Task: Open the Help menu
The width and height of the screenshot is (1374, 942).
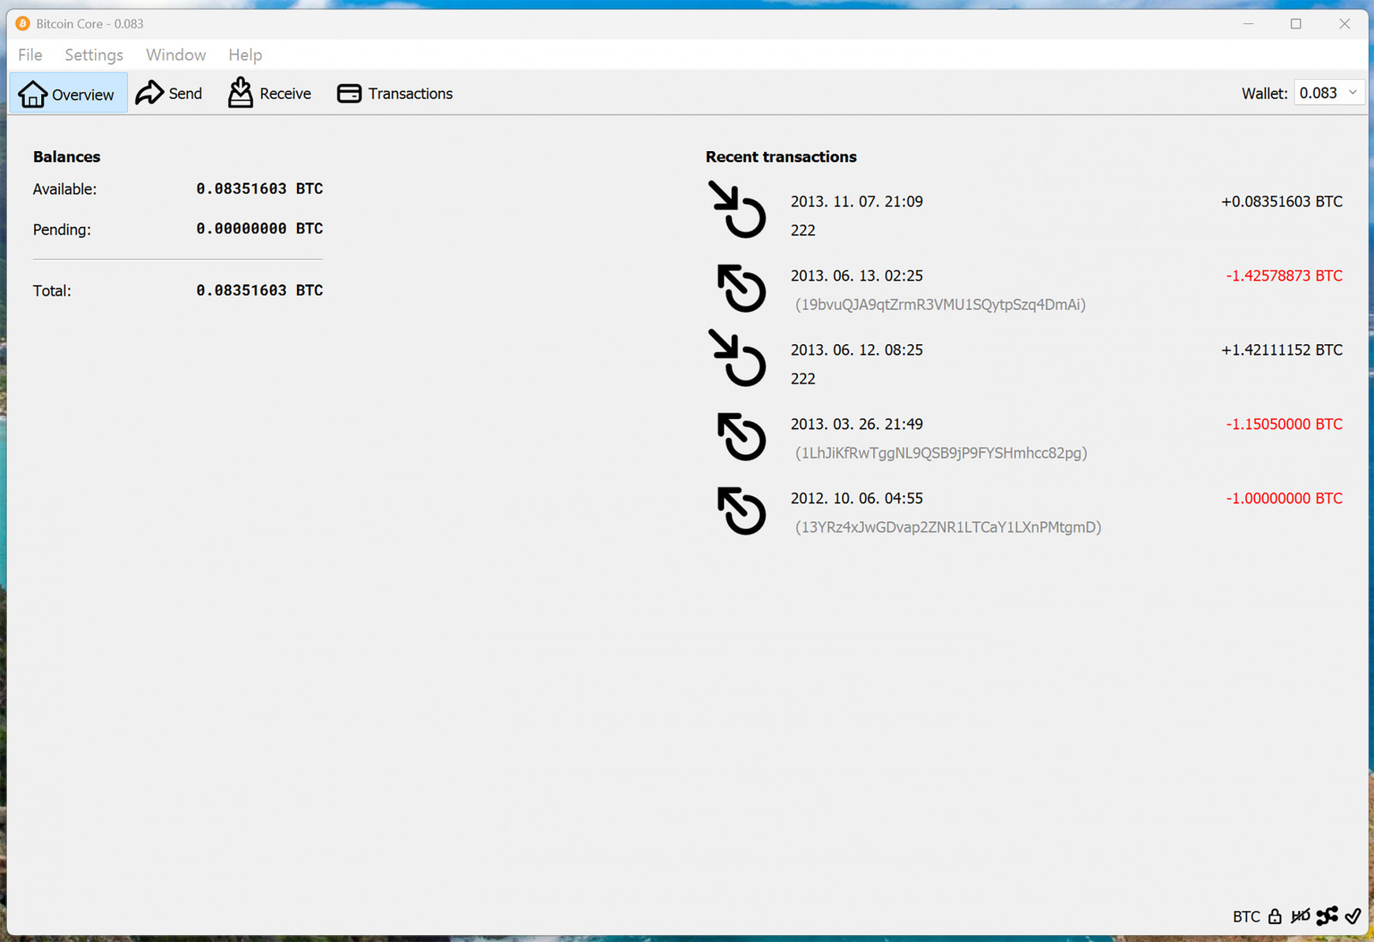Action: tap(245, 55)
